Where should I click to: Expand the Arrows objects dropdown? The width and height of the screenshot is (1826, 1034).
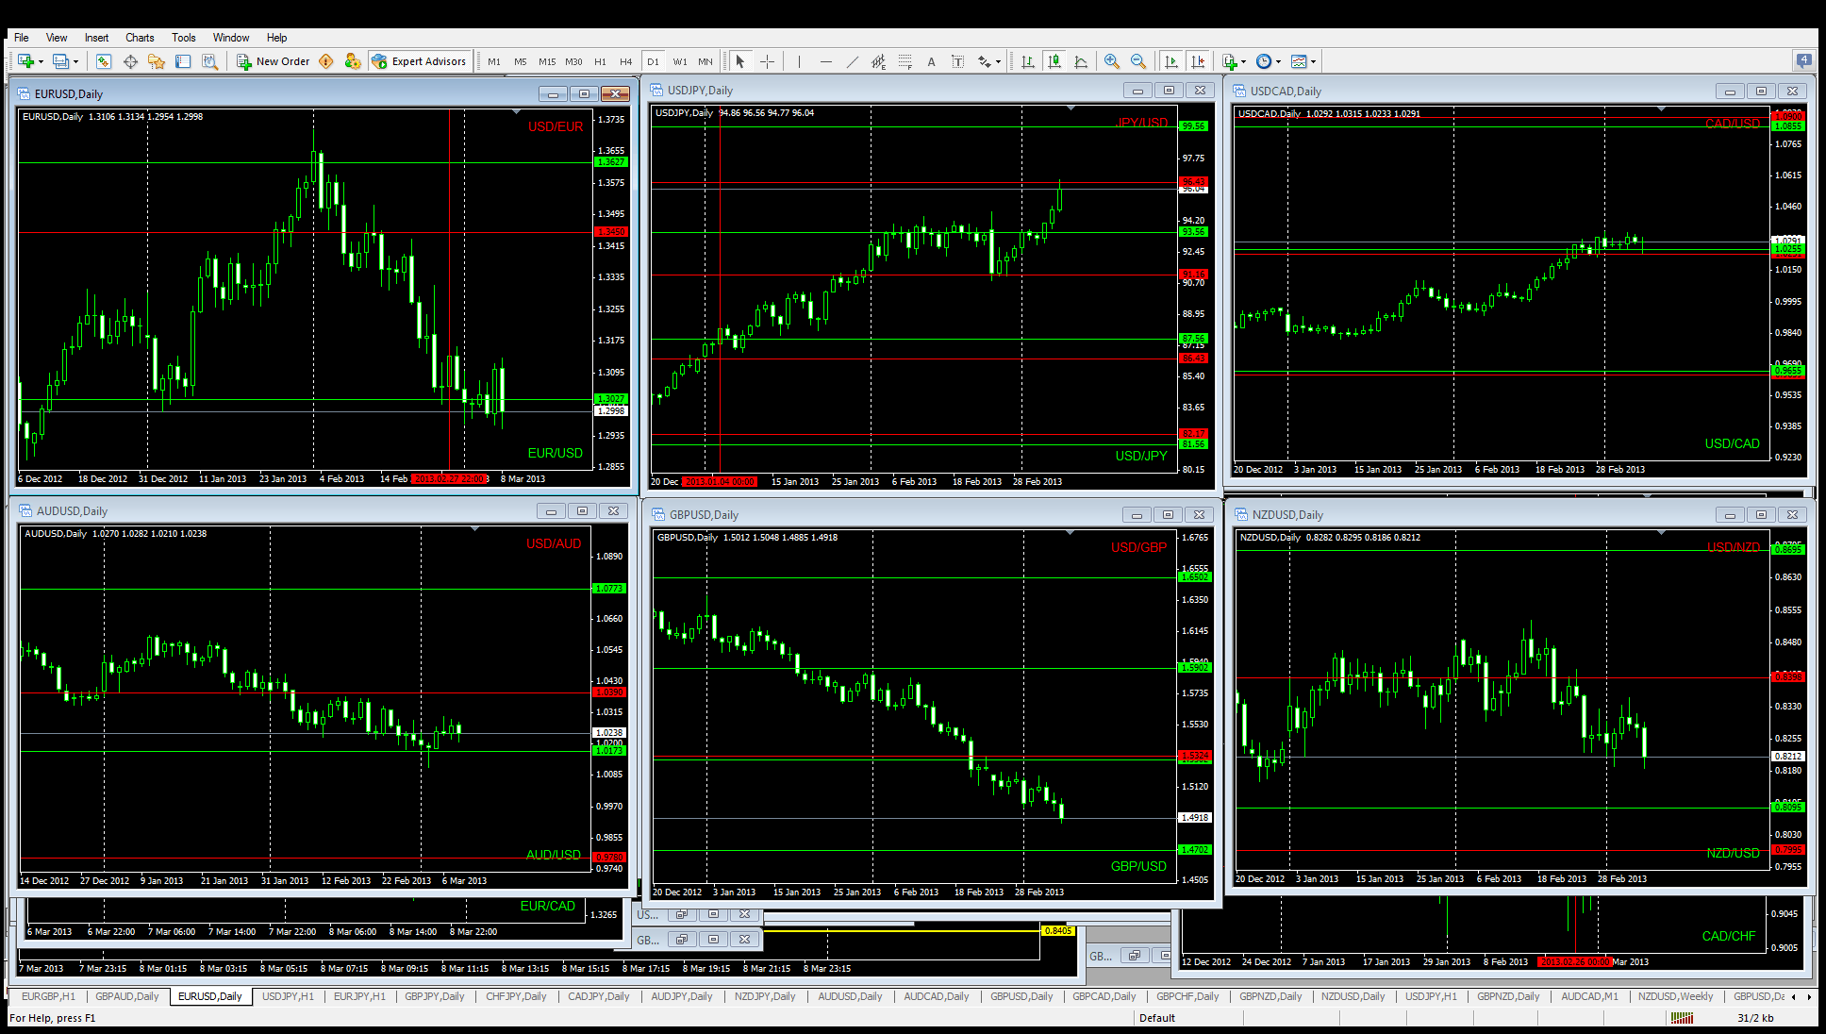pyautogui.click(x=998, y=62)
